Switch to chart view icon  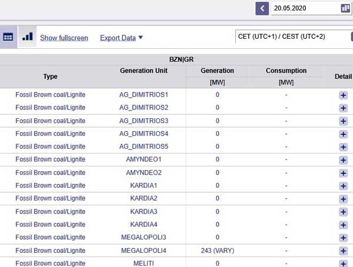click(x=27, y=36)
